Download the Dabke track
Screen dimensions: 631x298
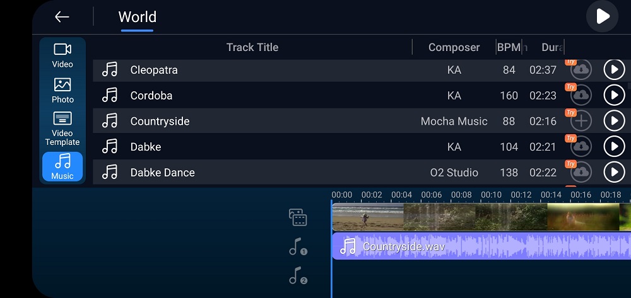(581, 147)
